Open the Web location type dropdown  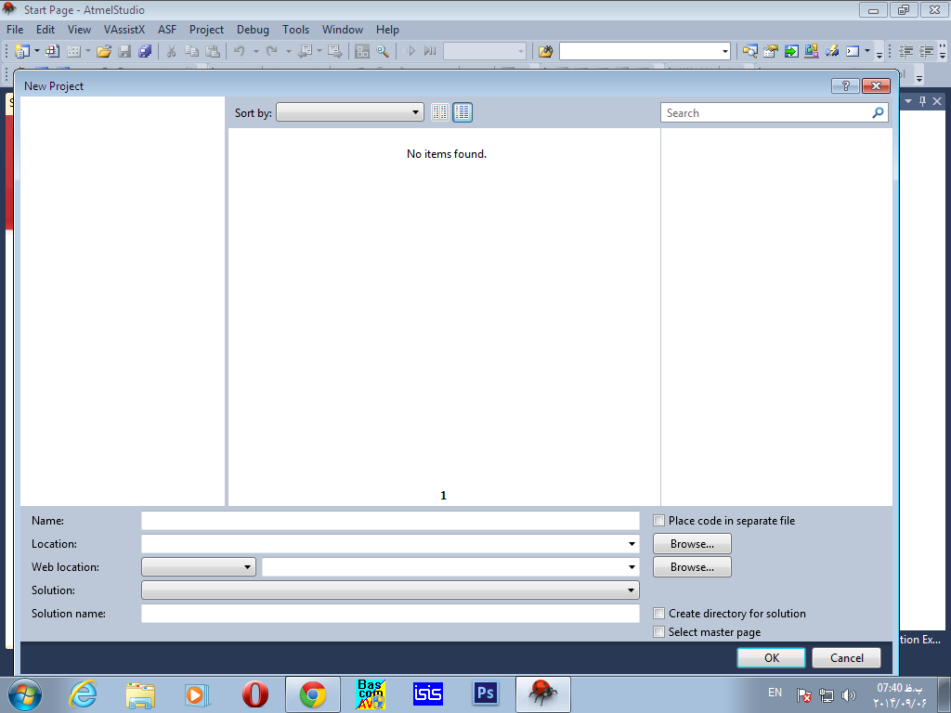[199, 567]
